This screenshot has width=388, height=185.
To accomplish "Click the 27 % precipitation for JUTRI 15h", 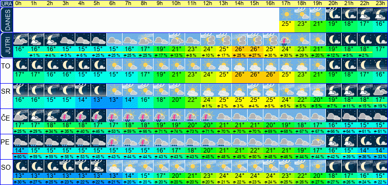I will (x=255, y=56).
